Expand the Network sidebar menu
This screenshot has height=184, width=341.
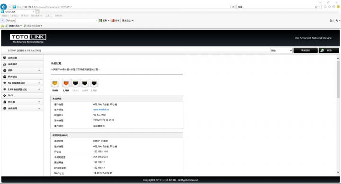pos(22,70)
